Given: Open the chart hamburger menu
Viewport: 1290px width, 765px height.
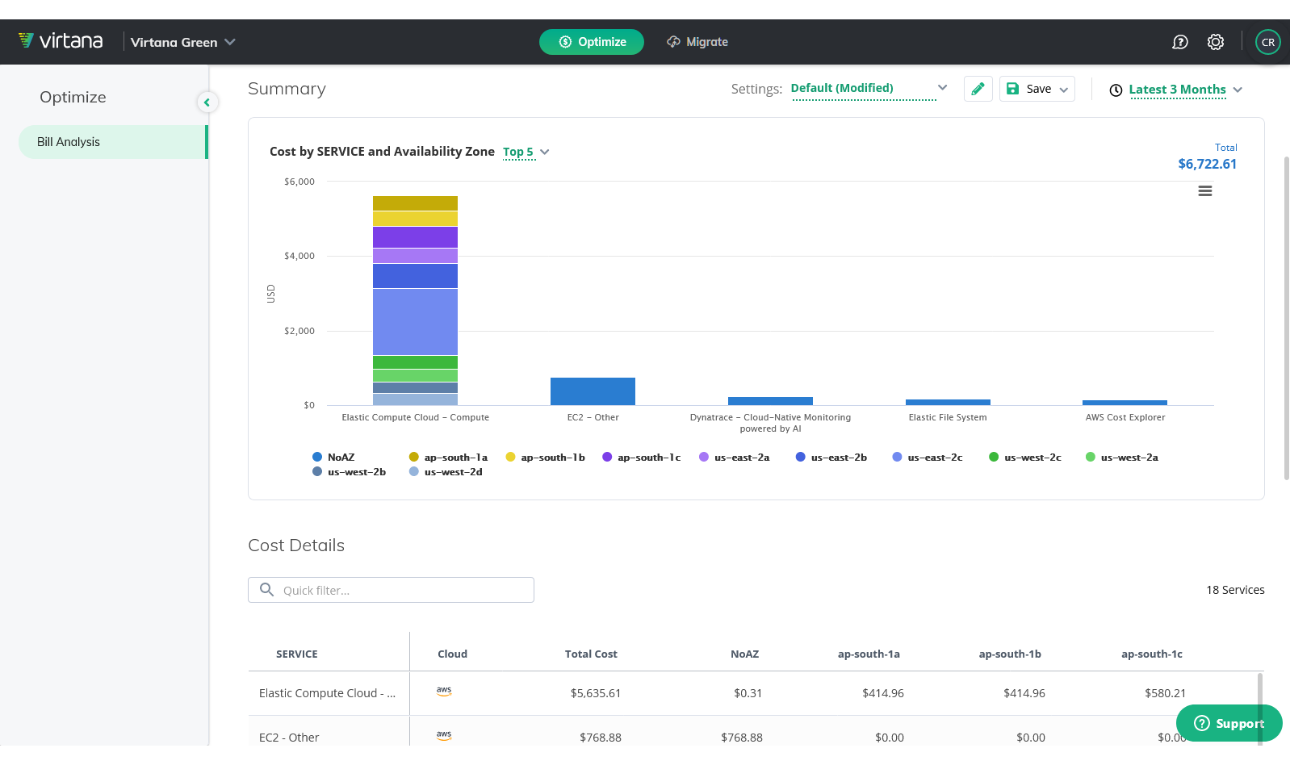Looking at the screenshot, I should 1205,191.
